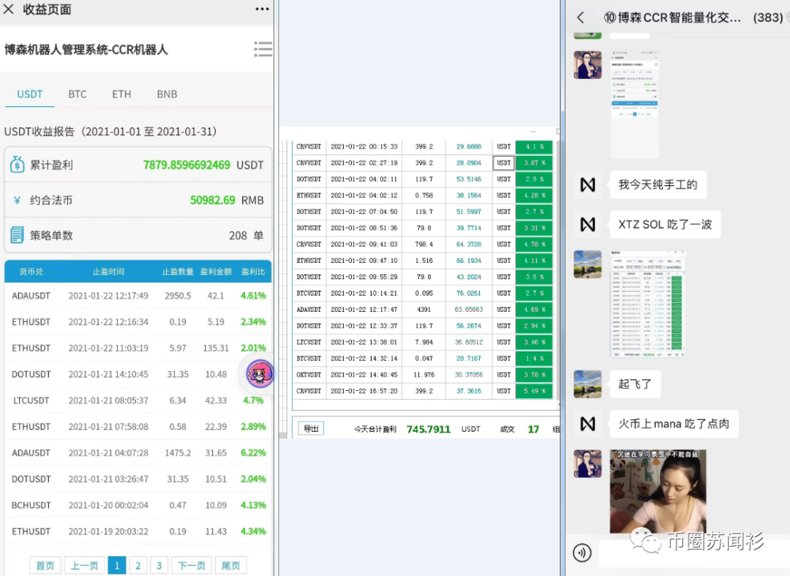This screenshot has height=576, width=790.
Task: Click the 导出 export button
Action: pos(311,429)
